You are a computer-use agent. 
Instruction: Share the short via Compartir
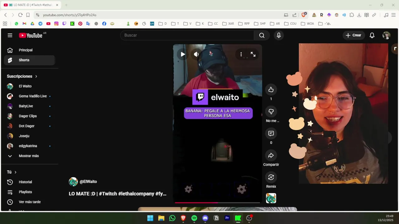coord(271,155)
